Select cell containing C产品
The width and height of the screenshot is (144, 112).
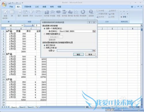[x=11, y=79]
